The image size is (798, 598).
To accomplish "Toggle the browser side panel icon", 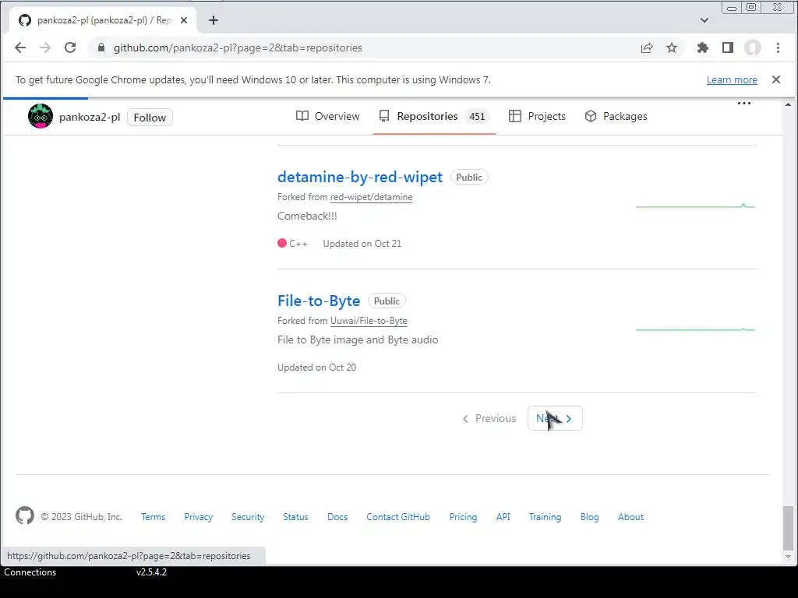I will [x=728, y=47].
